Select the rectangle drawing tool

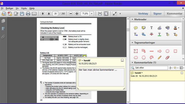pyautogui.click(x=175, y=51)
